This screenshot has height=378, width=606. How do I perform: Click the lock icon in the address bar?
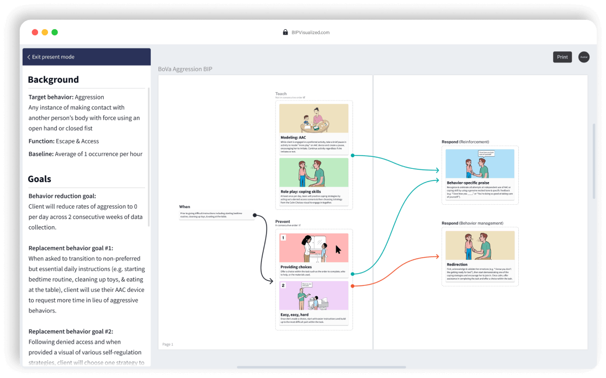coord(285,32)
